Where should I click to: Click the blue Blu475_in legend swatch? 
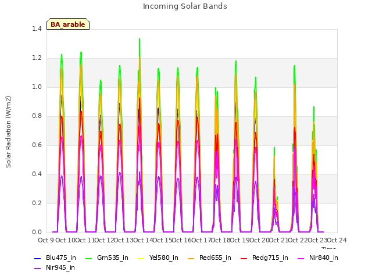click(x=38, y=258)
